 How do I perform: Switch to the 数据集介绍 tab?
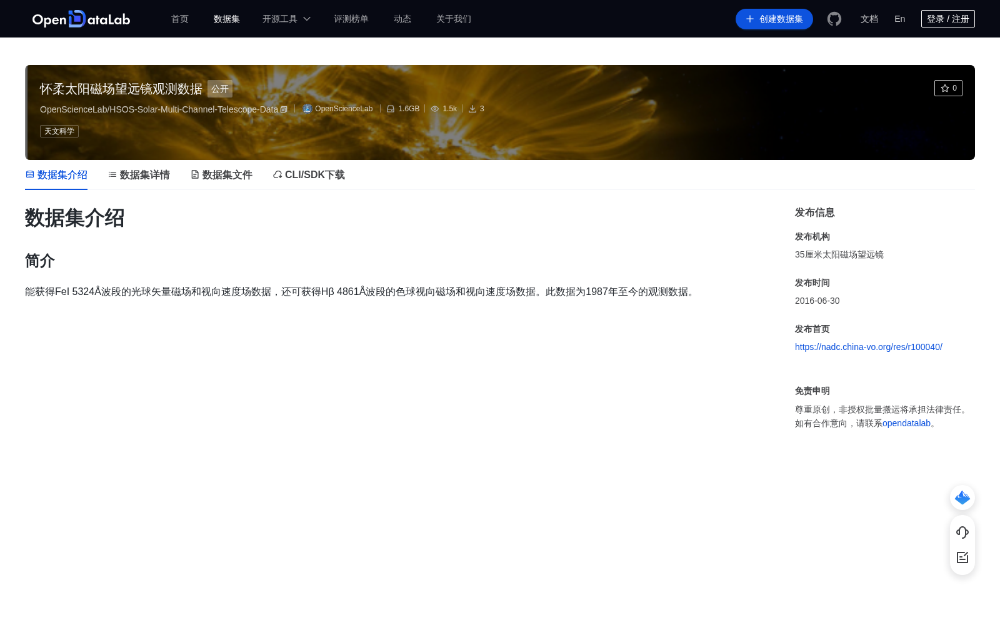point(56,175)
